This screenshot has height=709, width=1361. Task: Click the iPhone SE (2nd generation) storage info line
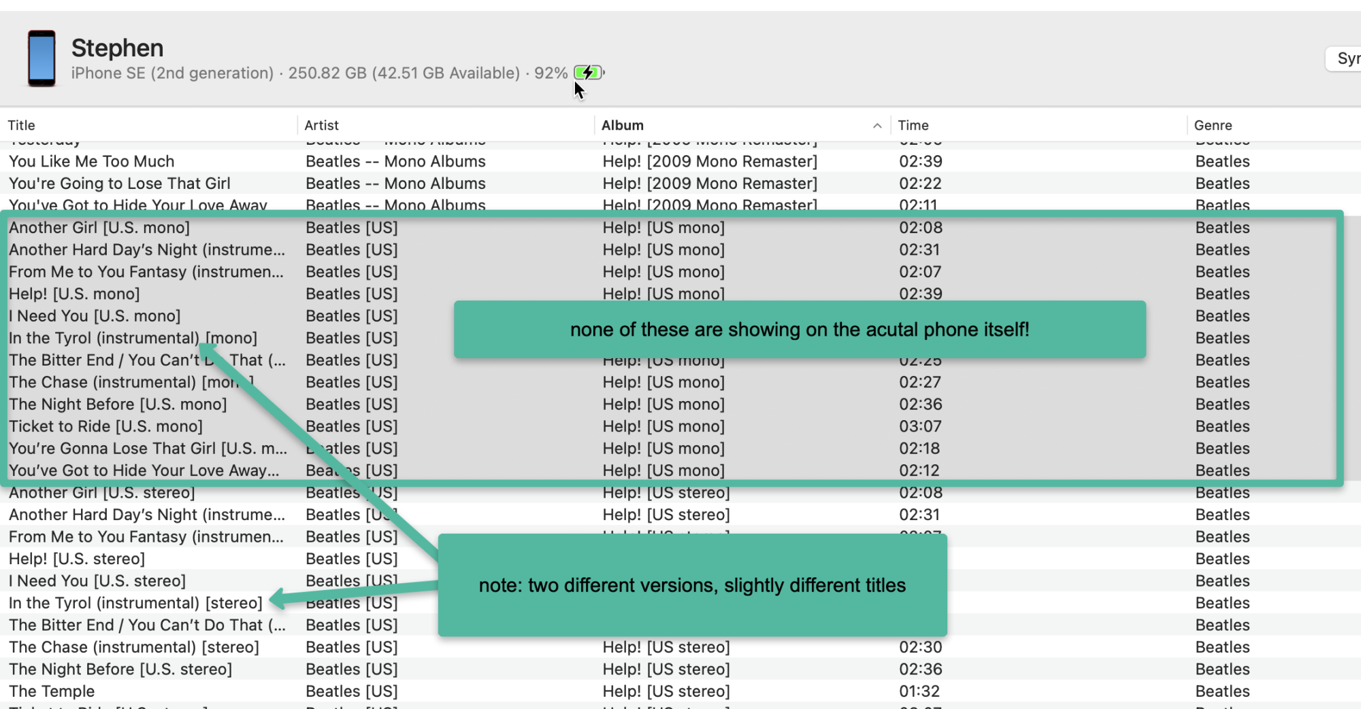(x=319, y=73)
